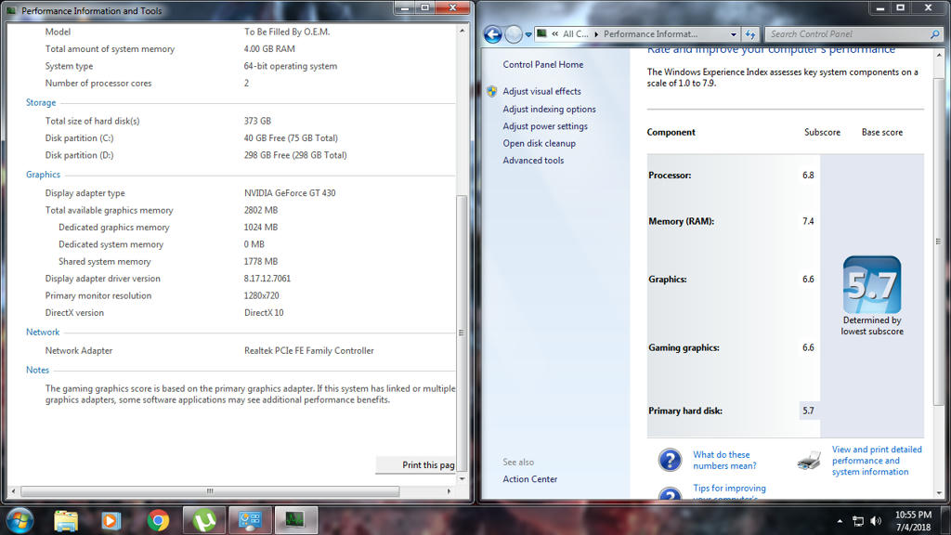The width and height of the screenshot is (951, 535).
Task: Open the media player taskbar icon
Action: click(x=111, y=520)
